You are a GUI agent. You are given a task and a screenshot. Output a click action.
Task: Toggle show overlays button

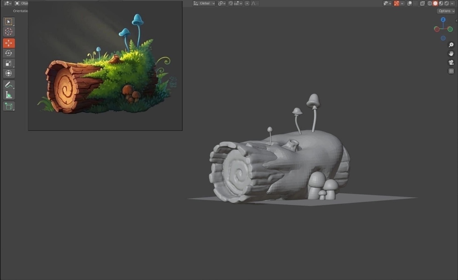410,3
